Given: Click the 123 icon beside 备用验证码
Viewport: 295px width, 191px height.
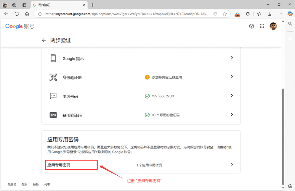Looking at the screenshot, I should click(x=53, y=115).
